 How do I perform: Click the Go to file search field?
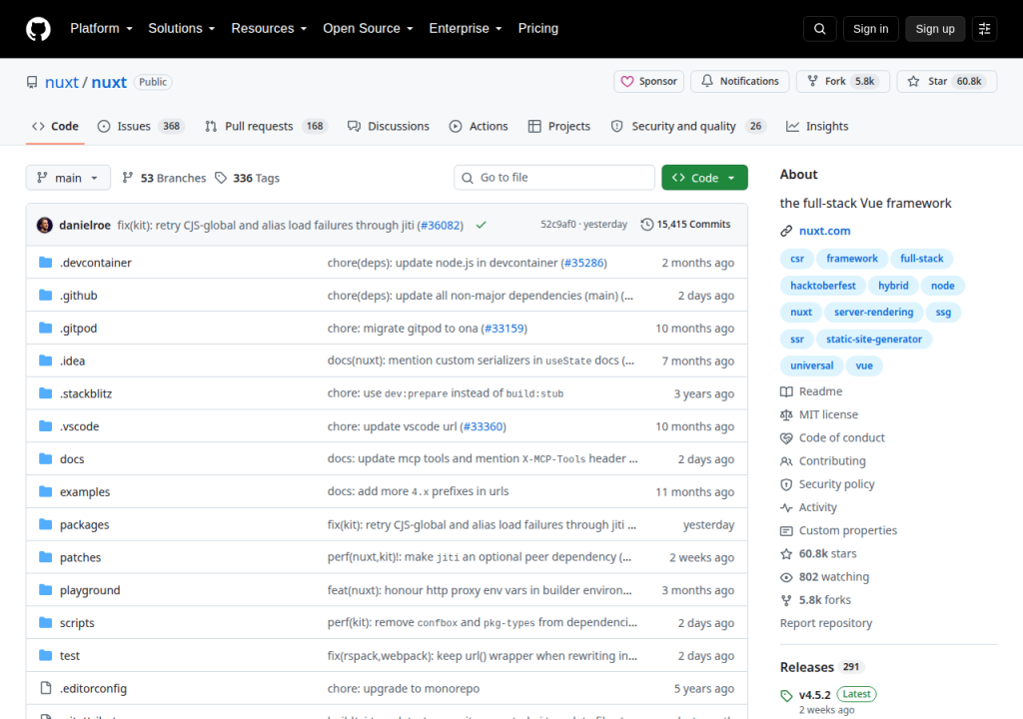click(x=554, y=178)
